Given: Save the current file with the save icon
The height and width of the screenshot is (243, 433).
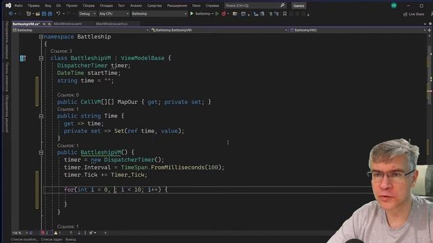Looking at the screenshot, I should 44,13.
